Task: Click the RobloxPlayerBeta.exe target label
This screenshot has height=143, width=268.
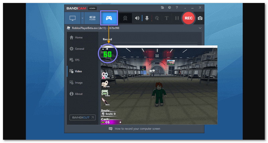Action: (x=95, y=28)
